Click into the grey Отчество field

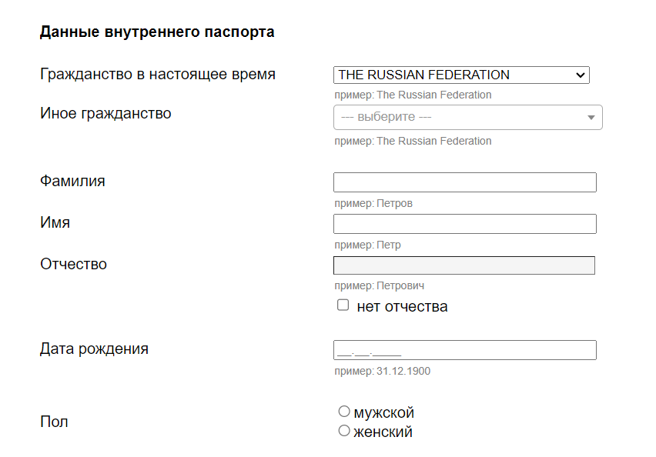click(464, 265)
